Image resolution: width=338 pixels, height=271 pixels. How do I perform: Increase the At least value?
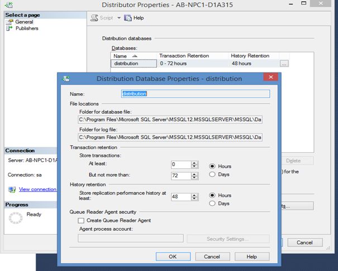pyautogui.click(x=194, y=163)
